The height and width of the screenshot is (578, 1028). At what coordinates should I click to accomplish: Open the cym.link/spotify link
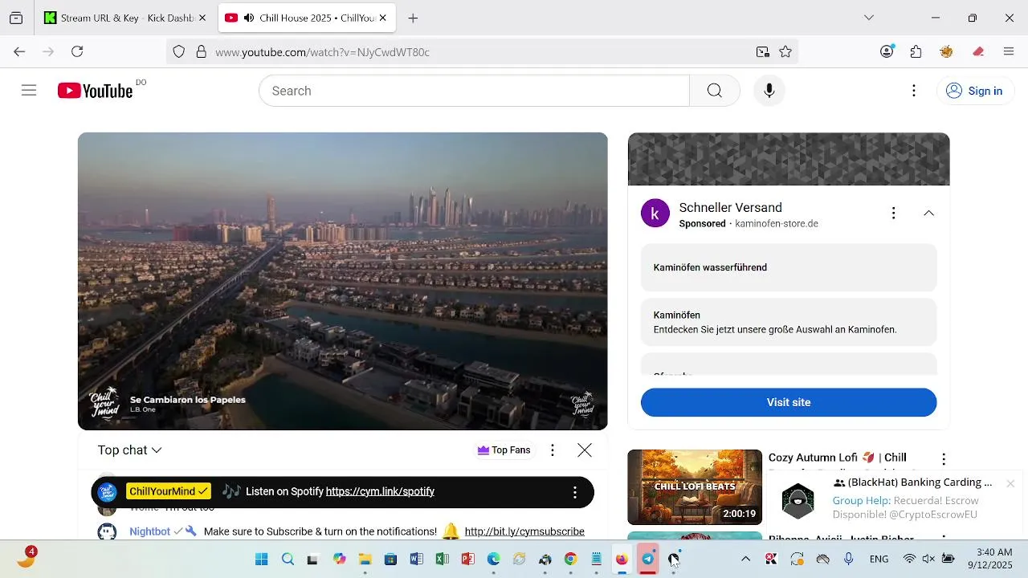380,491
